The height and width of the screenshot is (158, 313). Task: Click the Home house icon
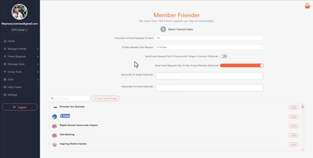tap(5, 41)
